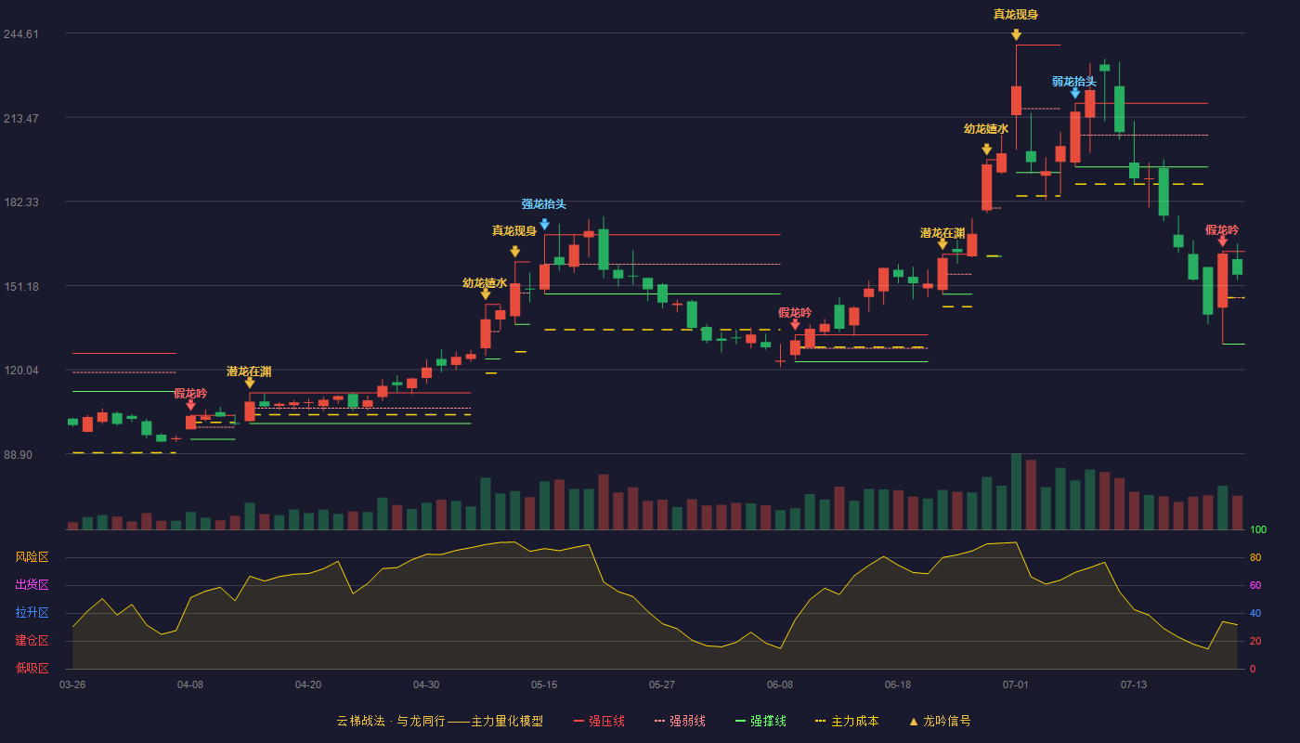1300x743 pixels.
Task: Click the 06-08 date axis label
Action: (x=780, y=684)
